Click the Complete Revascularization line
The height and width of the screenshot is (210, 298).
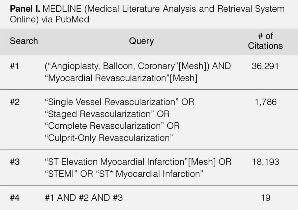point(112,126)
